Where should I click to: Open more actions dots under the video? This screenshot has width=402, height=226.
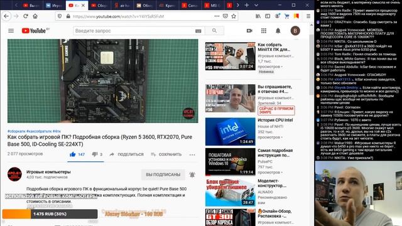coord(192,154)
